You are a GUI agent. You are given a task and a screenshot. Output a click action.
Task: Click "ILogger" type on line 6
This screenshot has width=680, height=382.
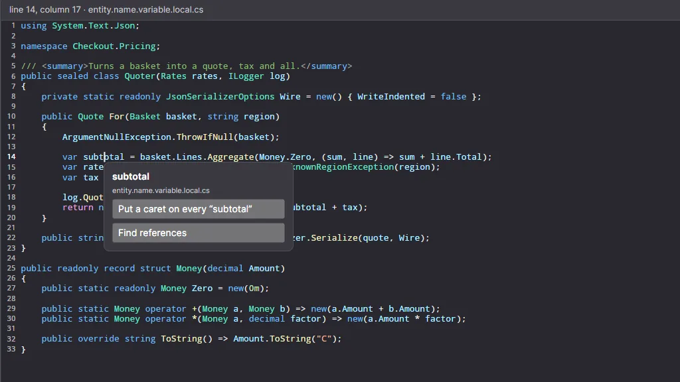[246, 76]
